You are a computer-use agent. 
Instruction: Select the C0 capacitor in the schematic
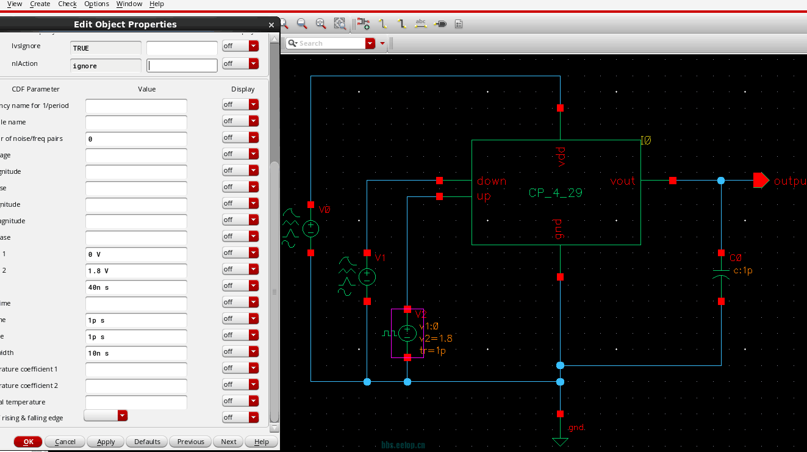[721, 273]
